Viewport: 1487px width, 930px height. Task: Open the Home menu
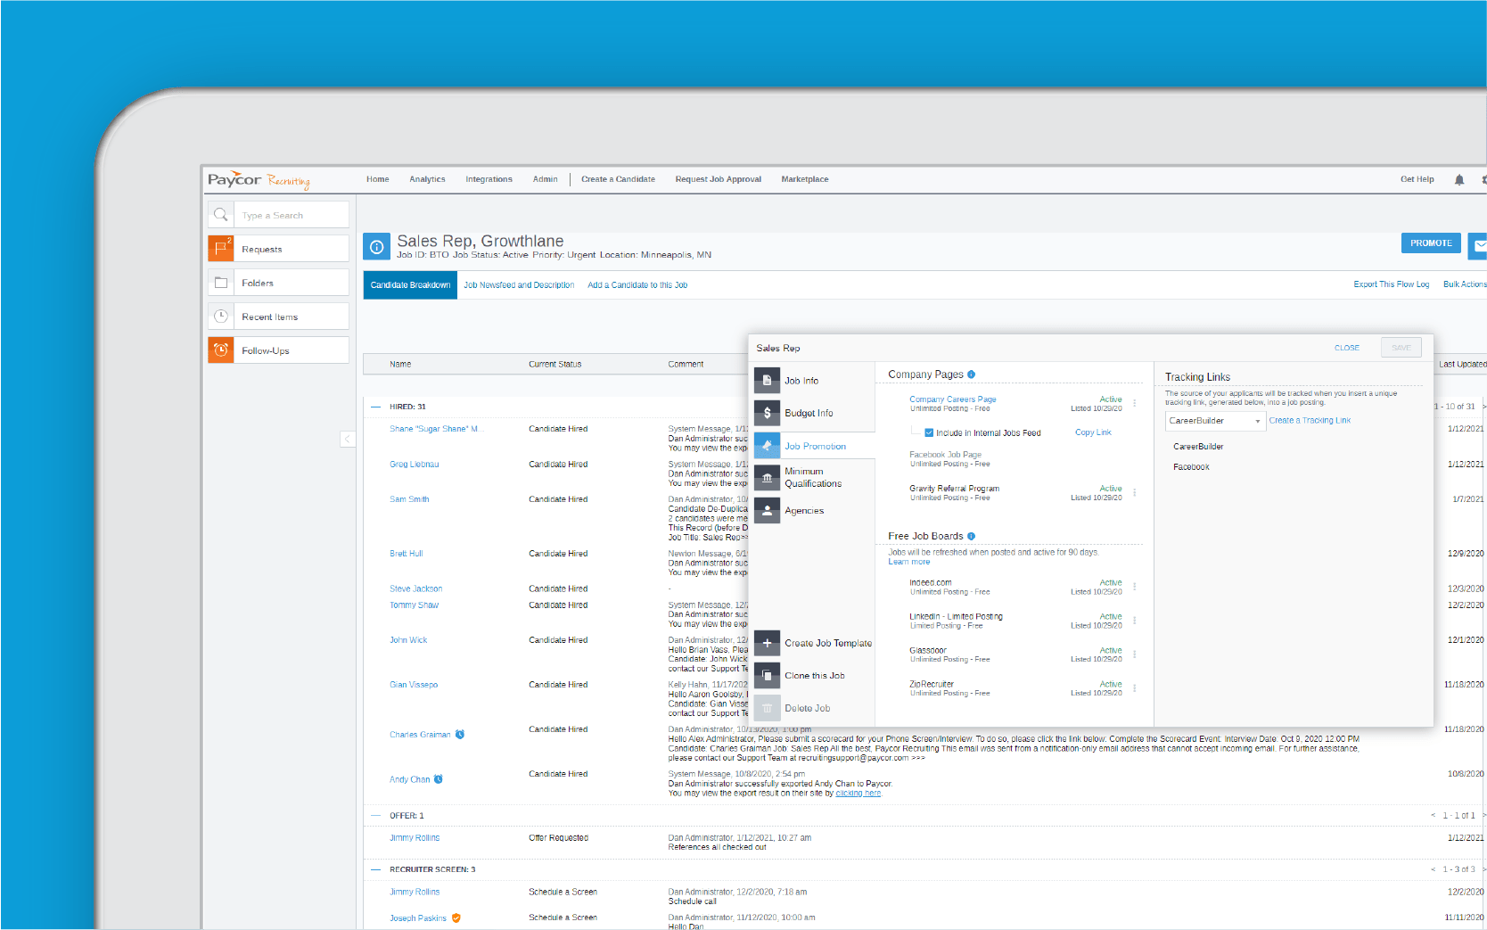pos(378,179)
